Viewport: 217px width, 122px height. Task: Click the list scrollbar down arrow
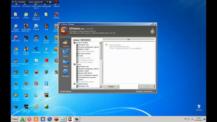(x=100, y=86)
